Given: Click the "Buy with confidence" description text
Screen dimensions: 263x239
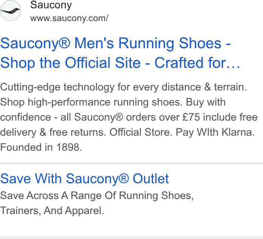Looking at the screenshot, I should [113, 110].
